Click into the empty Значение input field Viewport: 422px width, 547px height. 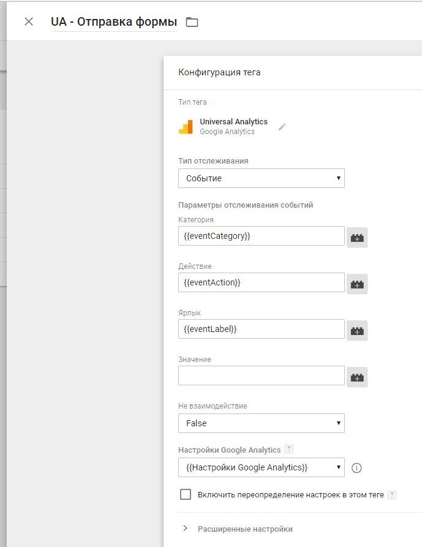[x=261, y=375]
